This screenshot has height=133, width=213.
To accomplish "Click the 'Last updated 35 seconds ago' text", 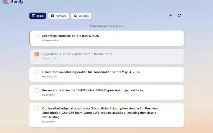I will pyautogui.click(x=106, y=26).
